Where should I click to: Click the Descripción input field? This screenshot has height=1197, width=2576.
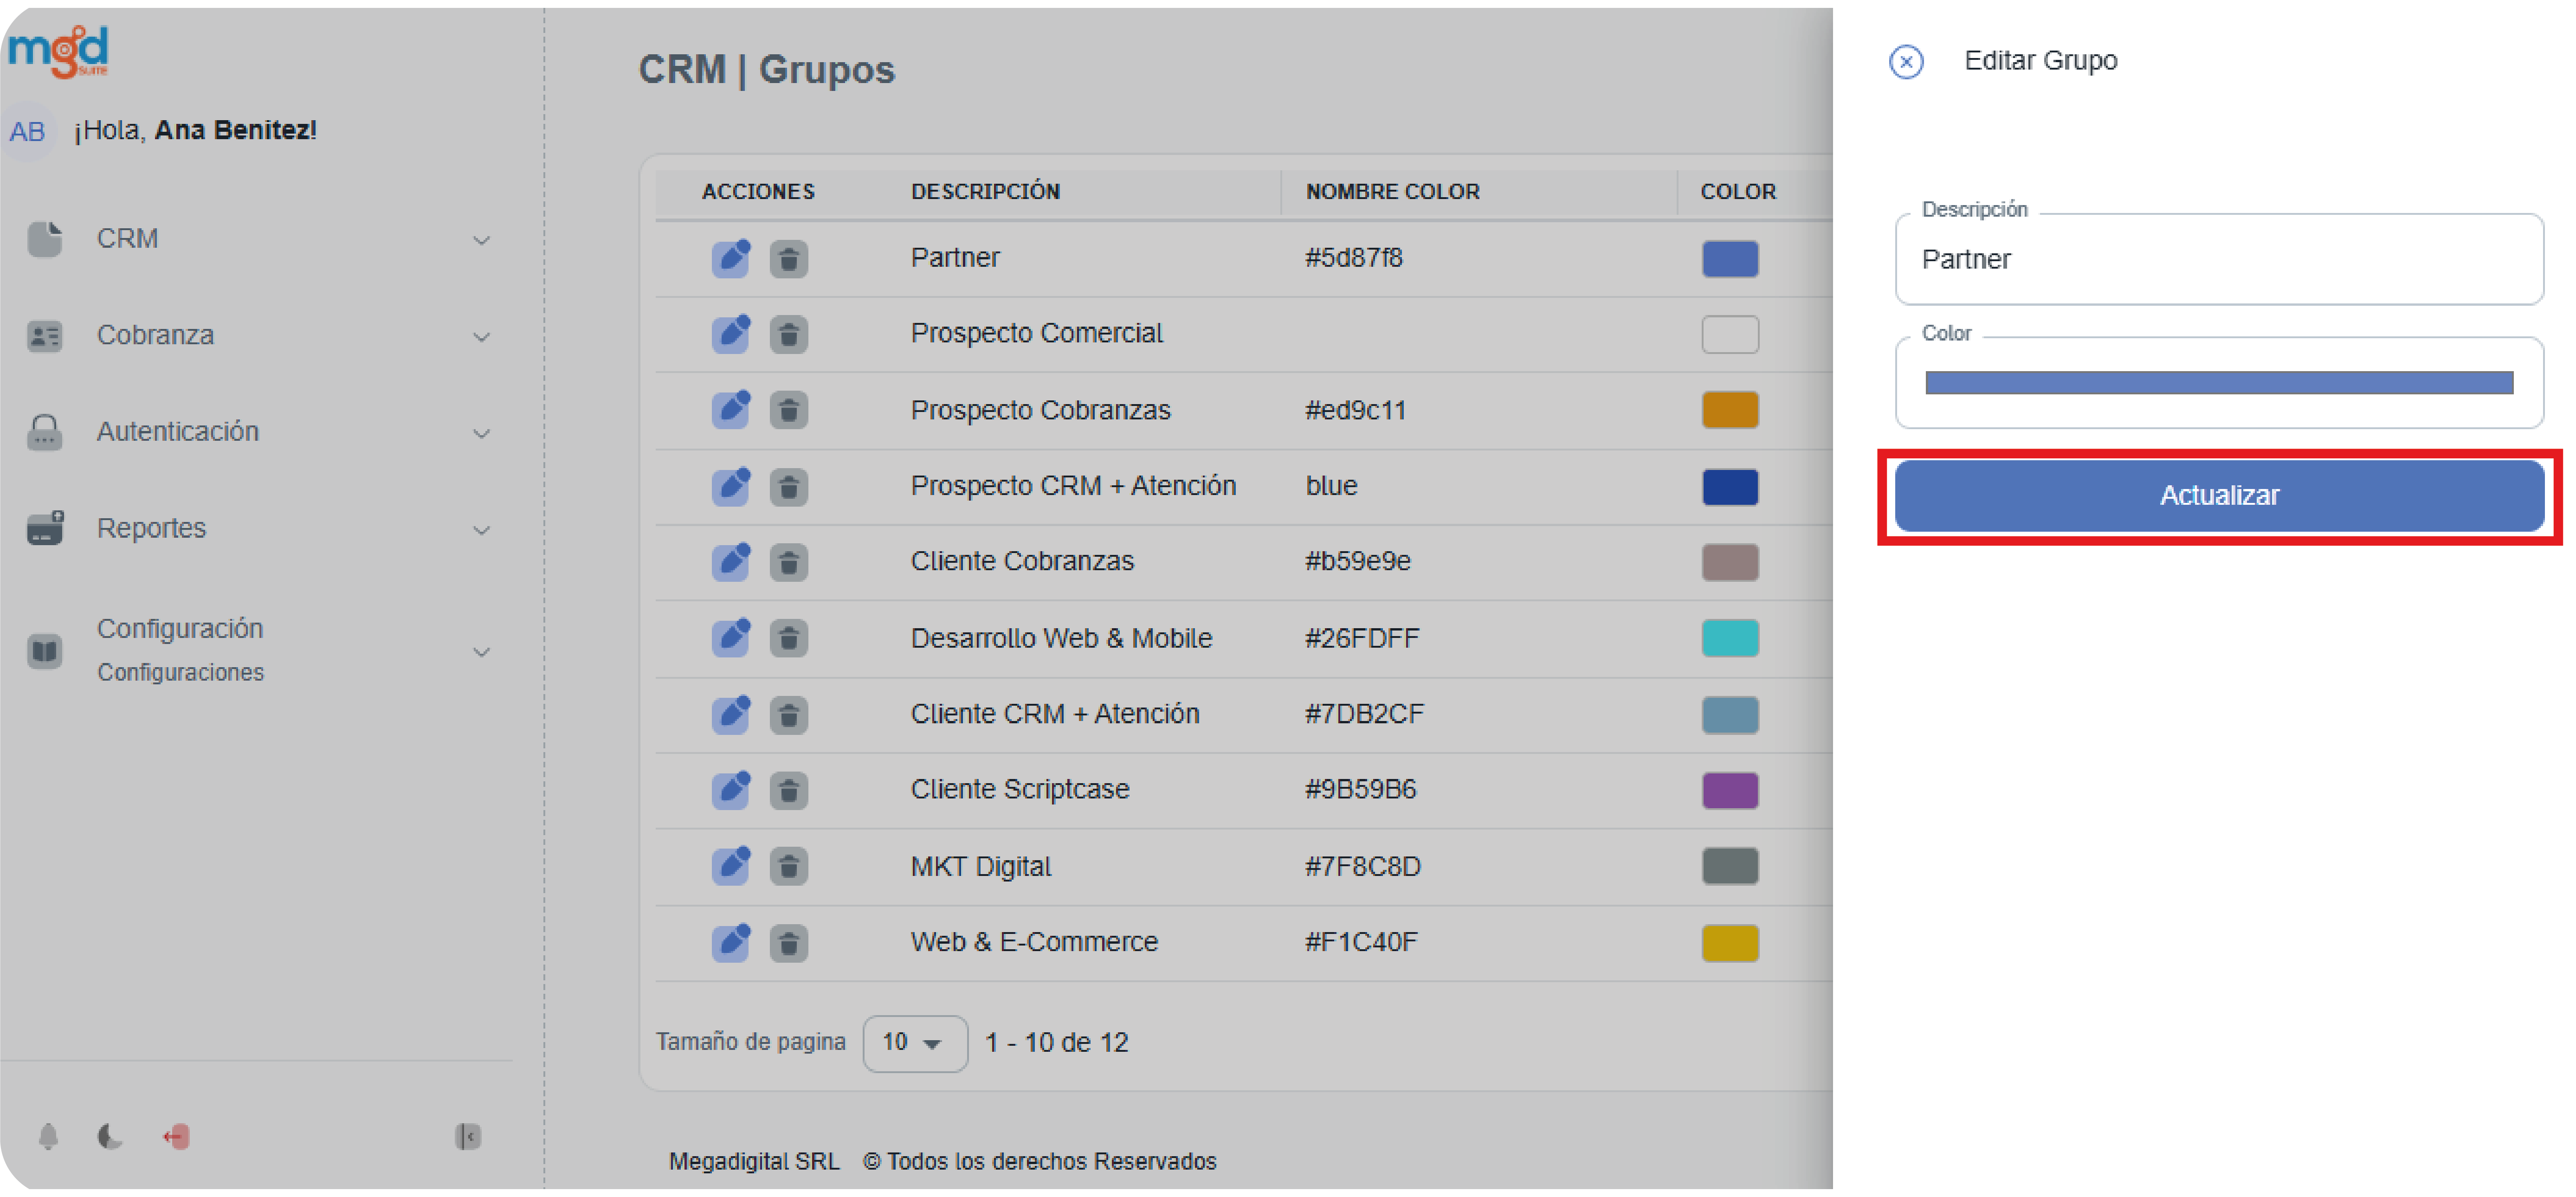[2218, 260]
